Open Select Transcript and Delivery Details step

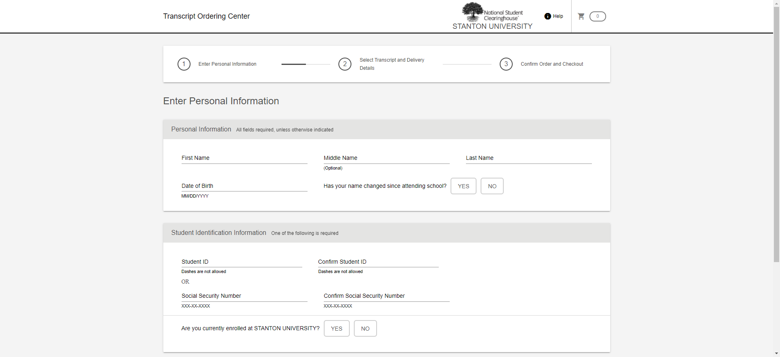tap(392, 64)
